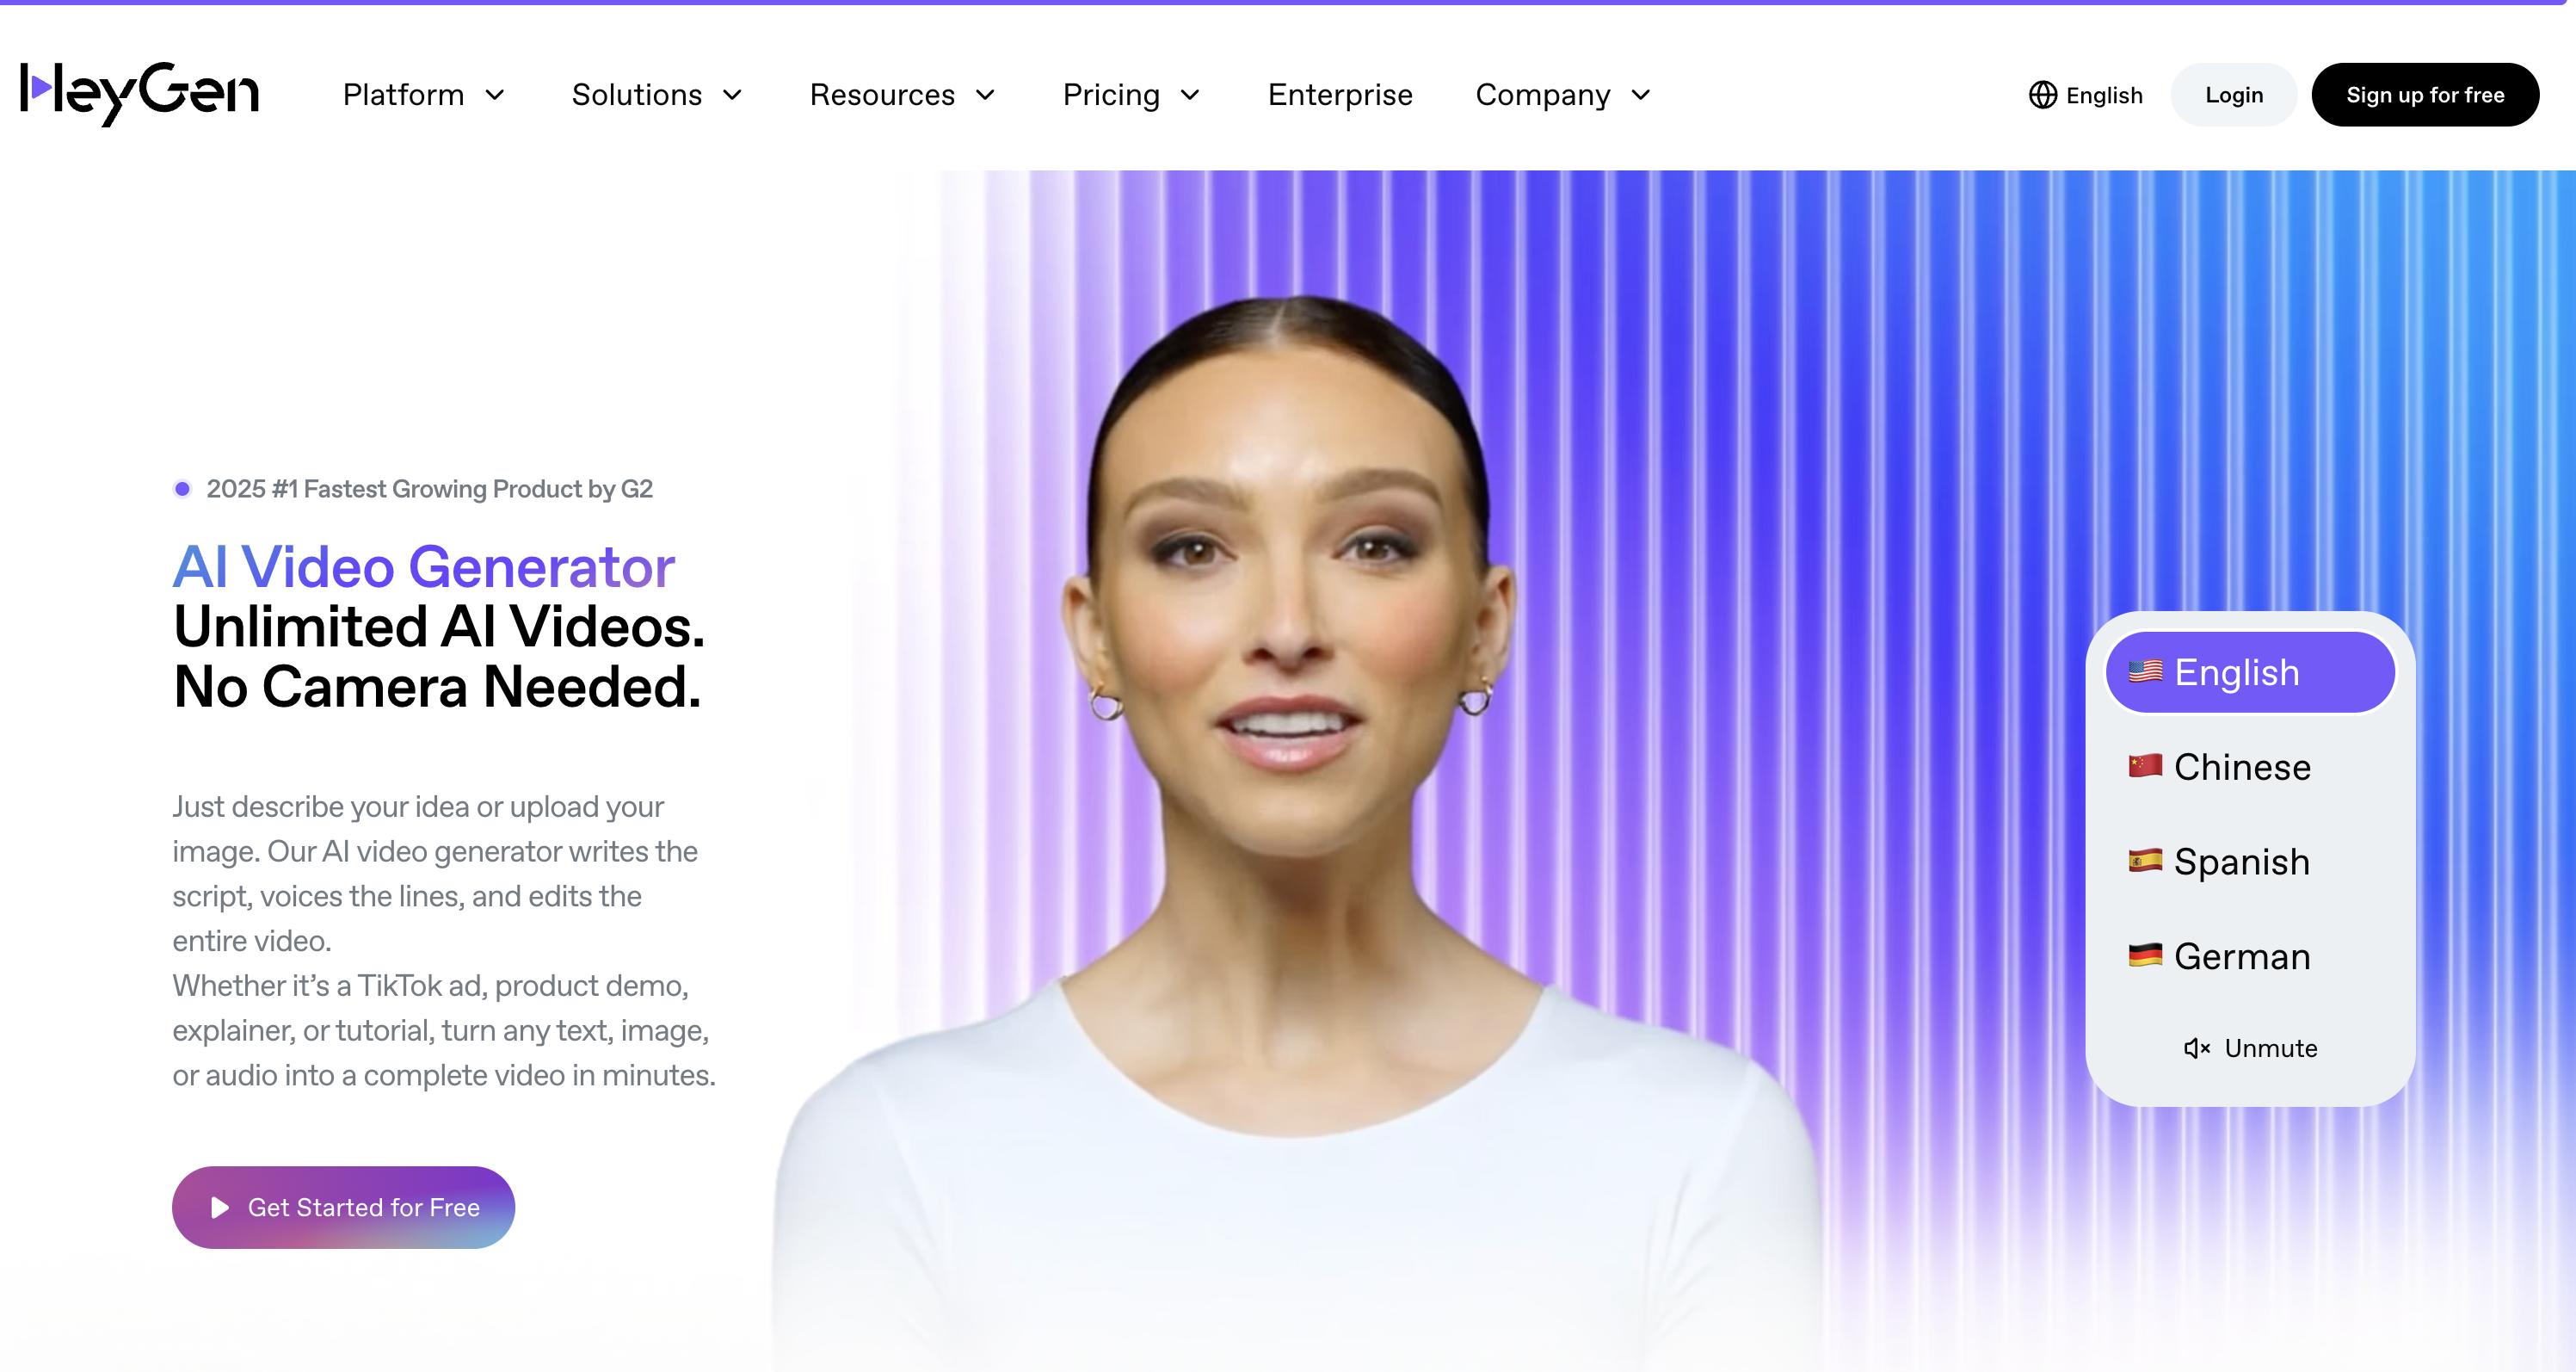Expand the Solutions dropdown chevron
Viewport: 2576px width, 1372px height.
[x=733, y=95]
